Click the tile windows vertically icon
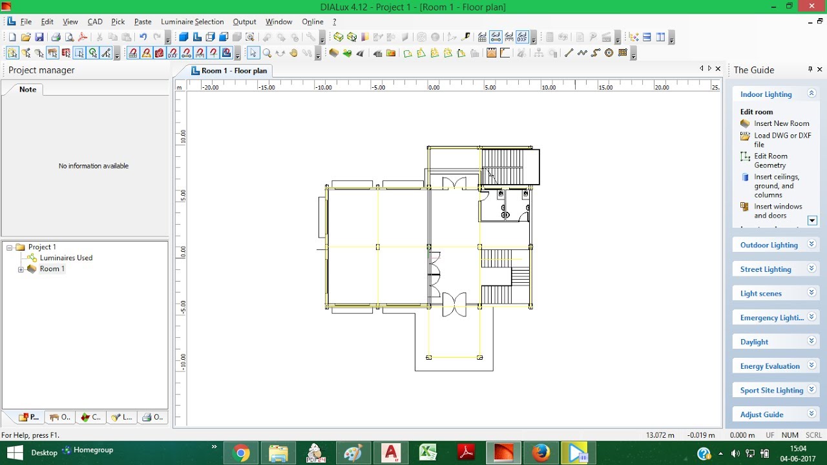Image resolution: width=827 pixels, height=465 pixels. (660, 37)
